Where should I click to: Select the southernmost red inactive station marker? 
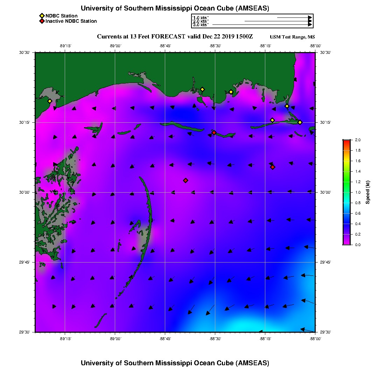click(x=185, y=180)
